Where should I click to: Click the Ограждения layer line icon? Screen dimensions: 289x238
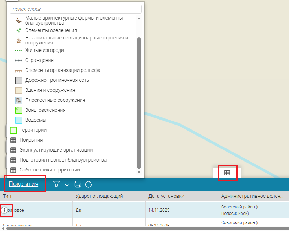click(x=18, y=60)
